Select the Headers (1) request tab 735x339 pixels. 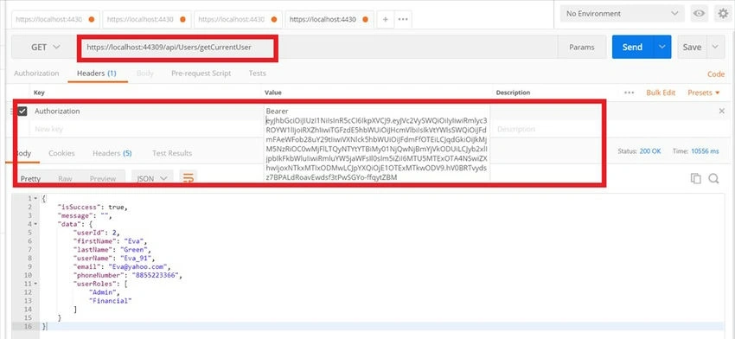97,74
